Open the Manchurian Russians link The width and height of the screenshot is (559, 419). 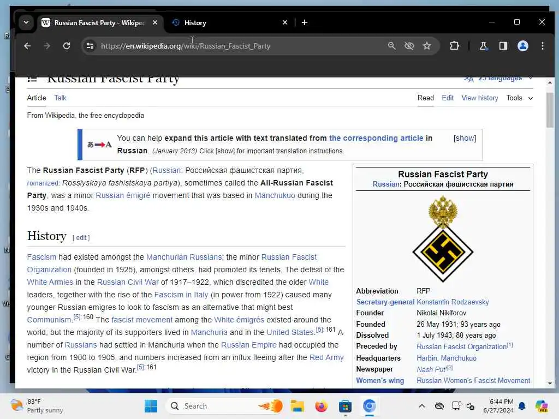pos(184,258)
